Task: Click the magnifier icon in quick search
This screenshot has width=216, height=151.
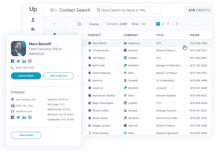Action: coord(98,10)
